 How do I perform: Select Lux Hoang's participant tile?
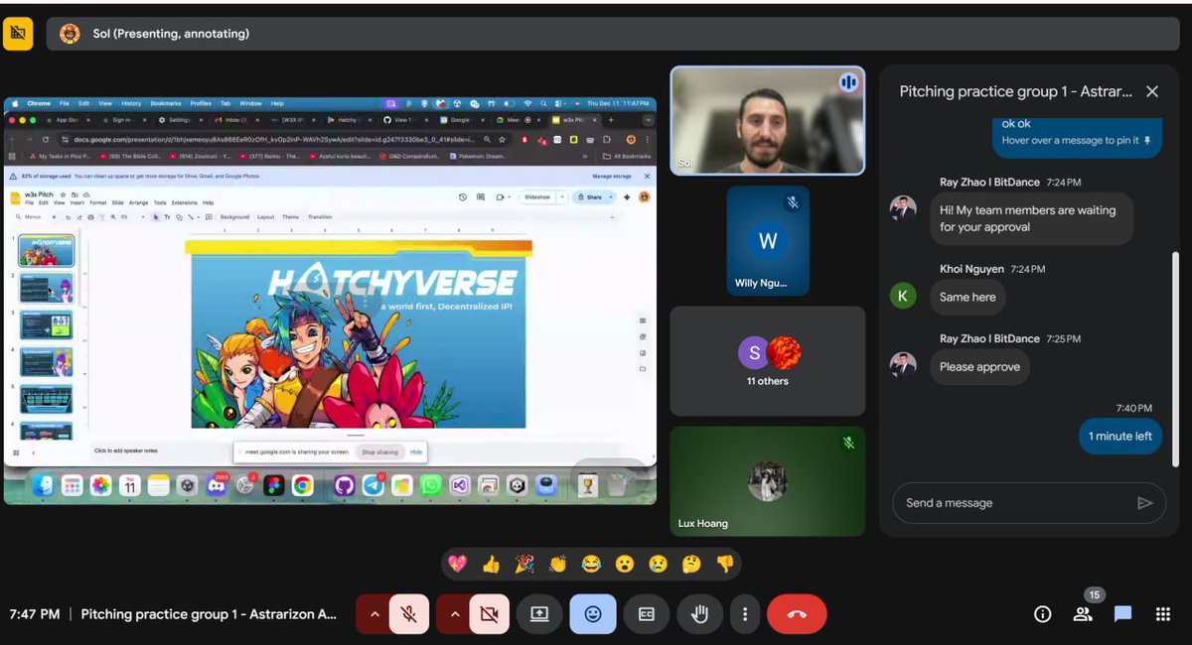pos(768,481)
